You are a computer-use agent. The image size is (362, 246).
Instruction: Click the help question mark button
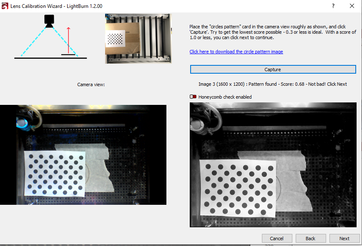(x=333, y=6)
